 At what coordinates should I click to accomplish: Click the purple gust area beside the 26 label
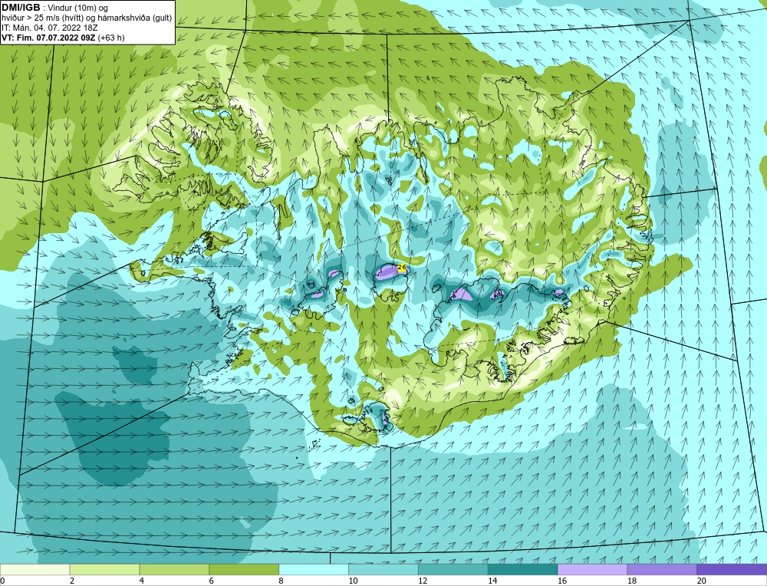387,272
